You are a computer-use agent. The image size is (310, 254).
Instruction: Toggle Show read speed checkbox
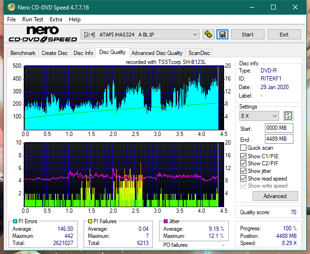point(243,178)
